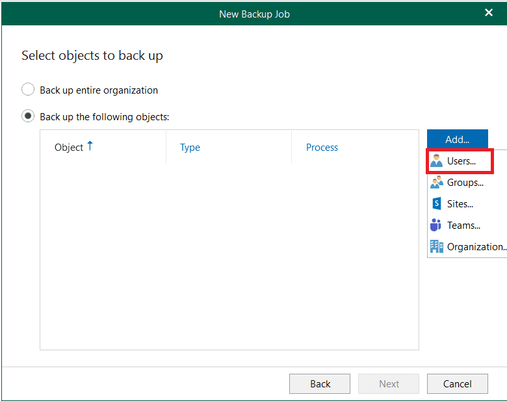Choose Groups... from the Add menu
This screenshot has height=401, width=507.
(467, 183)
